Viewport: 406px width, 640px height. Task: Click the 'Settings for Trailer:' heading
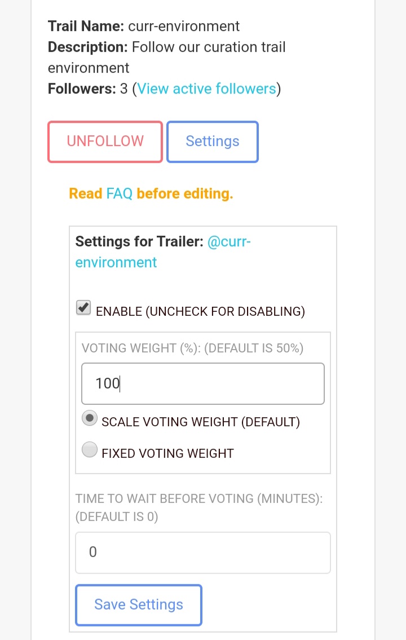pos(139,242)
